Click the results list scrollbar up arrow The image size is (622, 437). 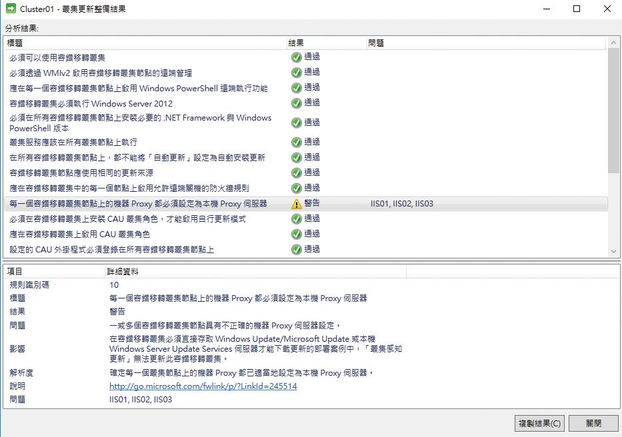613,43
